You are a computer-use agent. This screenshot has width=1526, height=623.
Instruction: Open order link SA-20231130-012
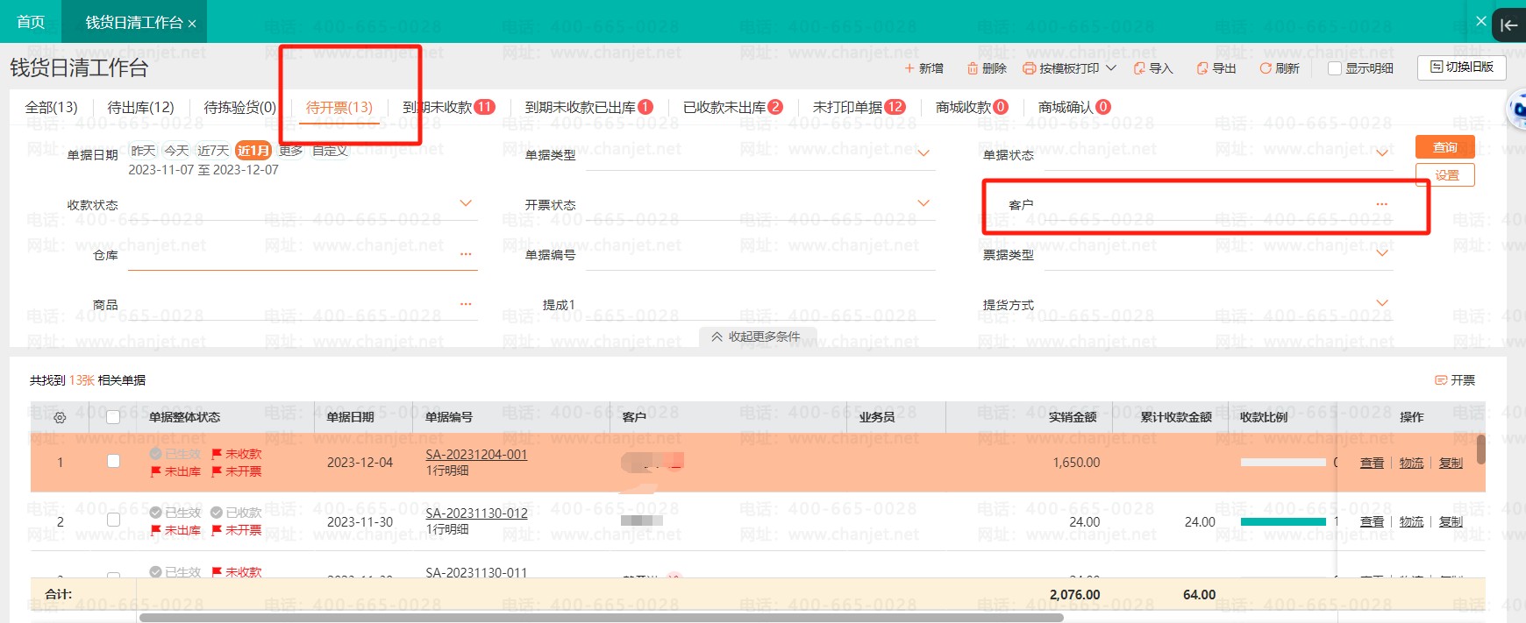[476, 513]
